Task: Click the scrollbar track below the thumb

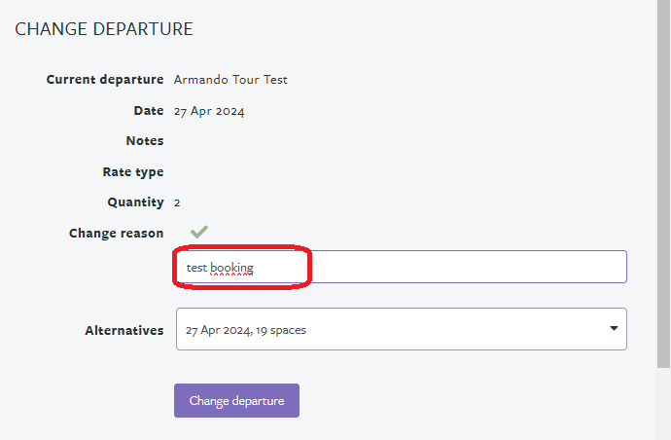Action: [x=664, y=404]
